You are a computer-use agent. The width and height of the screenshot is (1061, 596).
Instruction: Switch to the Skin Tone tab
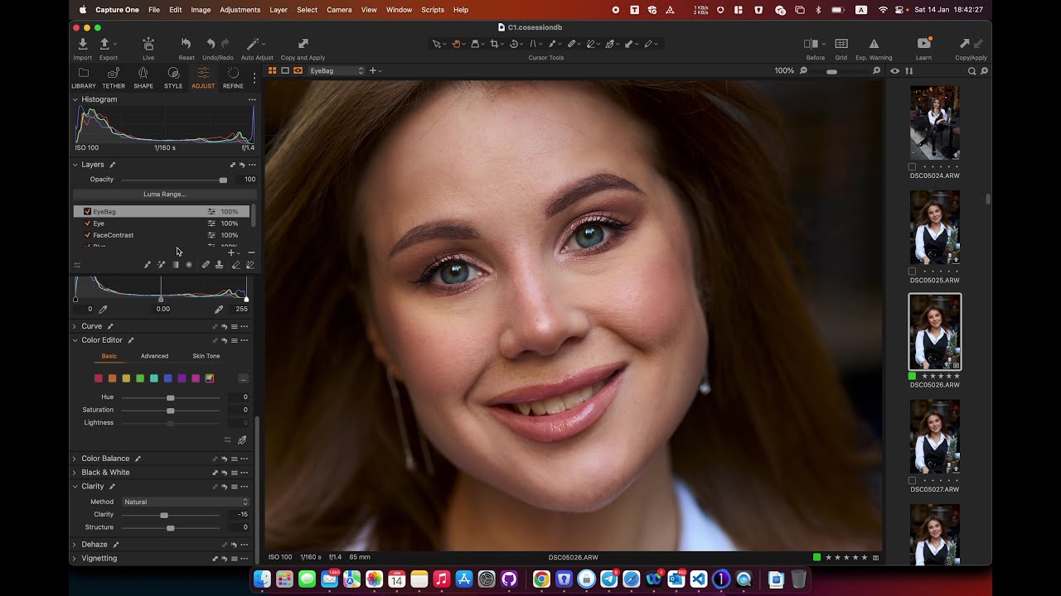(206, 356)
